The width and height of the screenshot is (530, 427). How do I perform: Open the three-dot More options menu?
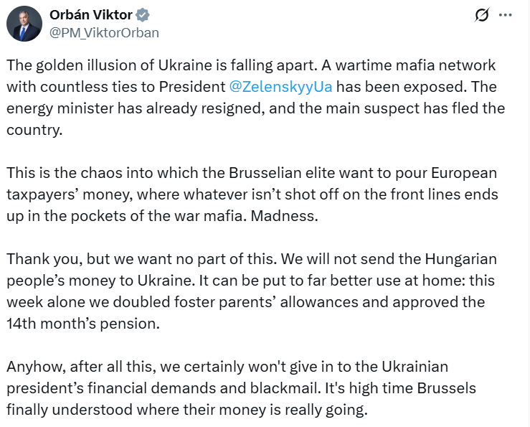(506, 15)
